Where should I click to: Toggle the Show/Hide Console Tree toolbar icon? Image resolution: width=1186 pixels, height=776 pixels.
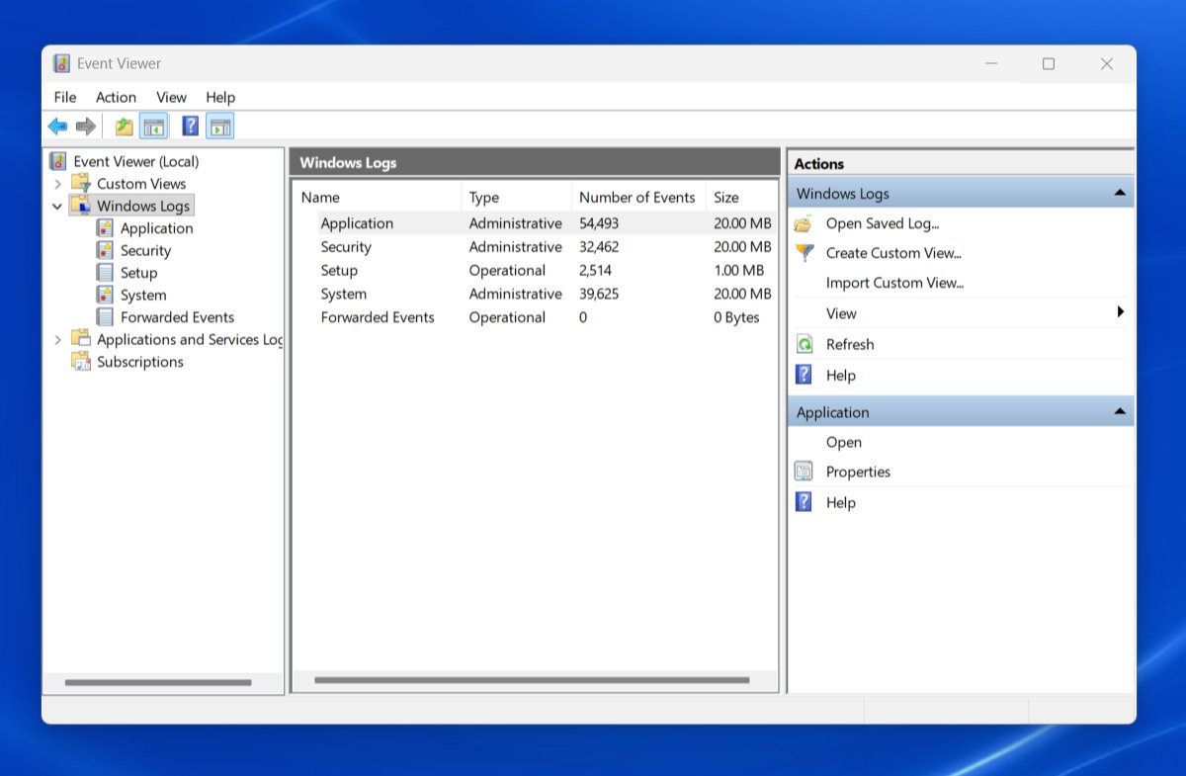point(153,127)
